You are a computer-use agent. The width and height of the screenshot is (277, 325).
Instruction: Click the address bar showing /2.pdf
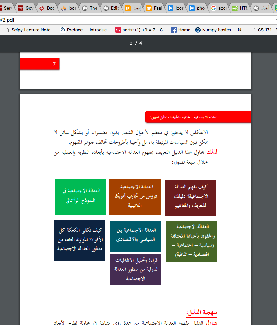tap(137, 20)
